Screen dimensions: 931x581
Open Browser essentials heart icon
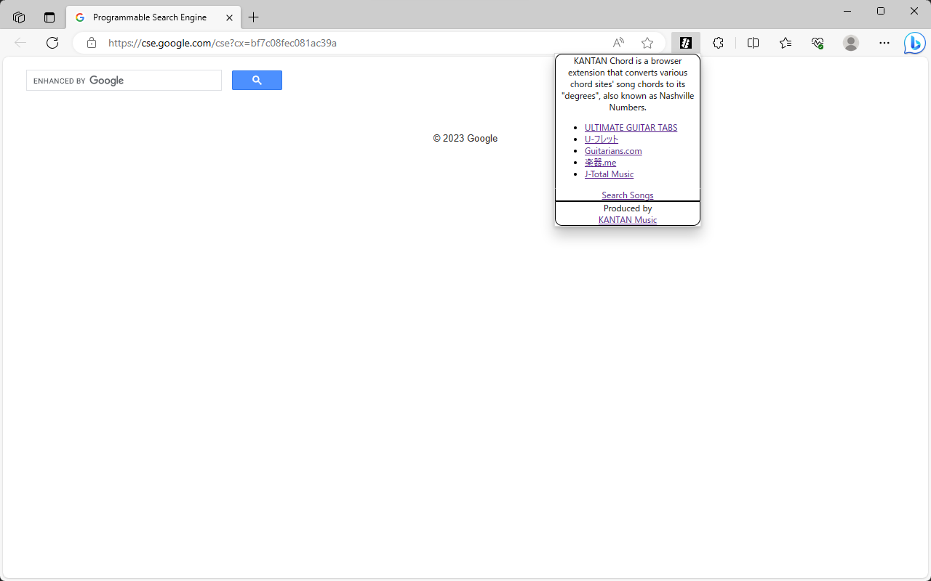[818, 43]
